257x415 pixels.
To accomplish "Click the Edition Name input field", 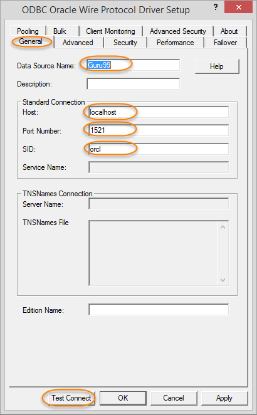I will [x=159, y=310].
